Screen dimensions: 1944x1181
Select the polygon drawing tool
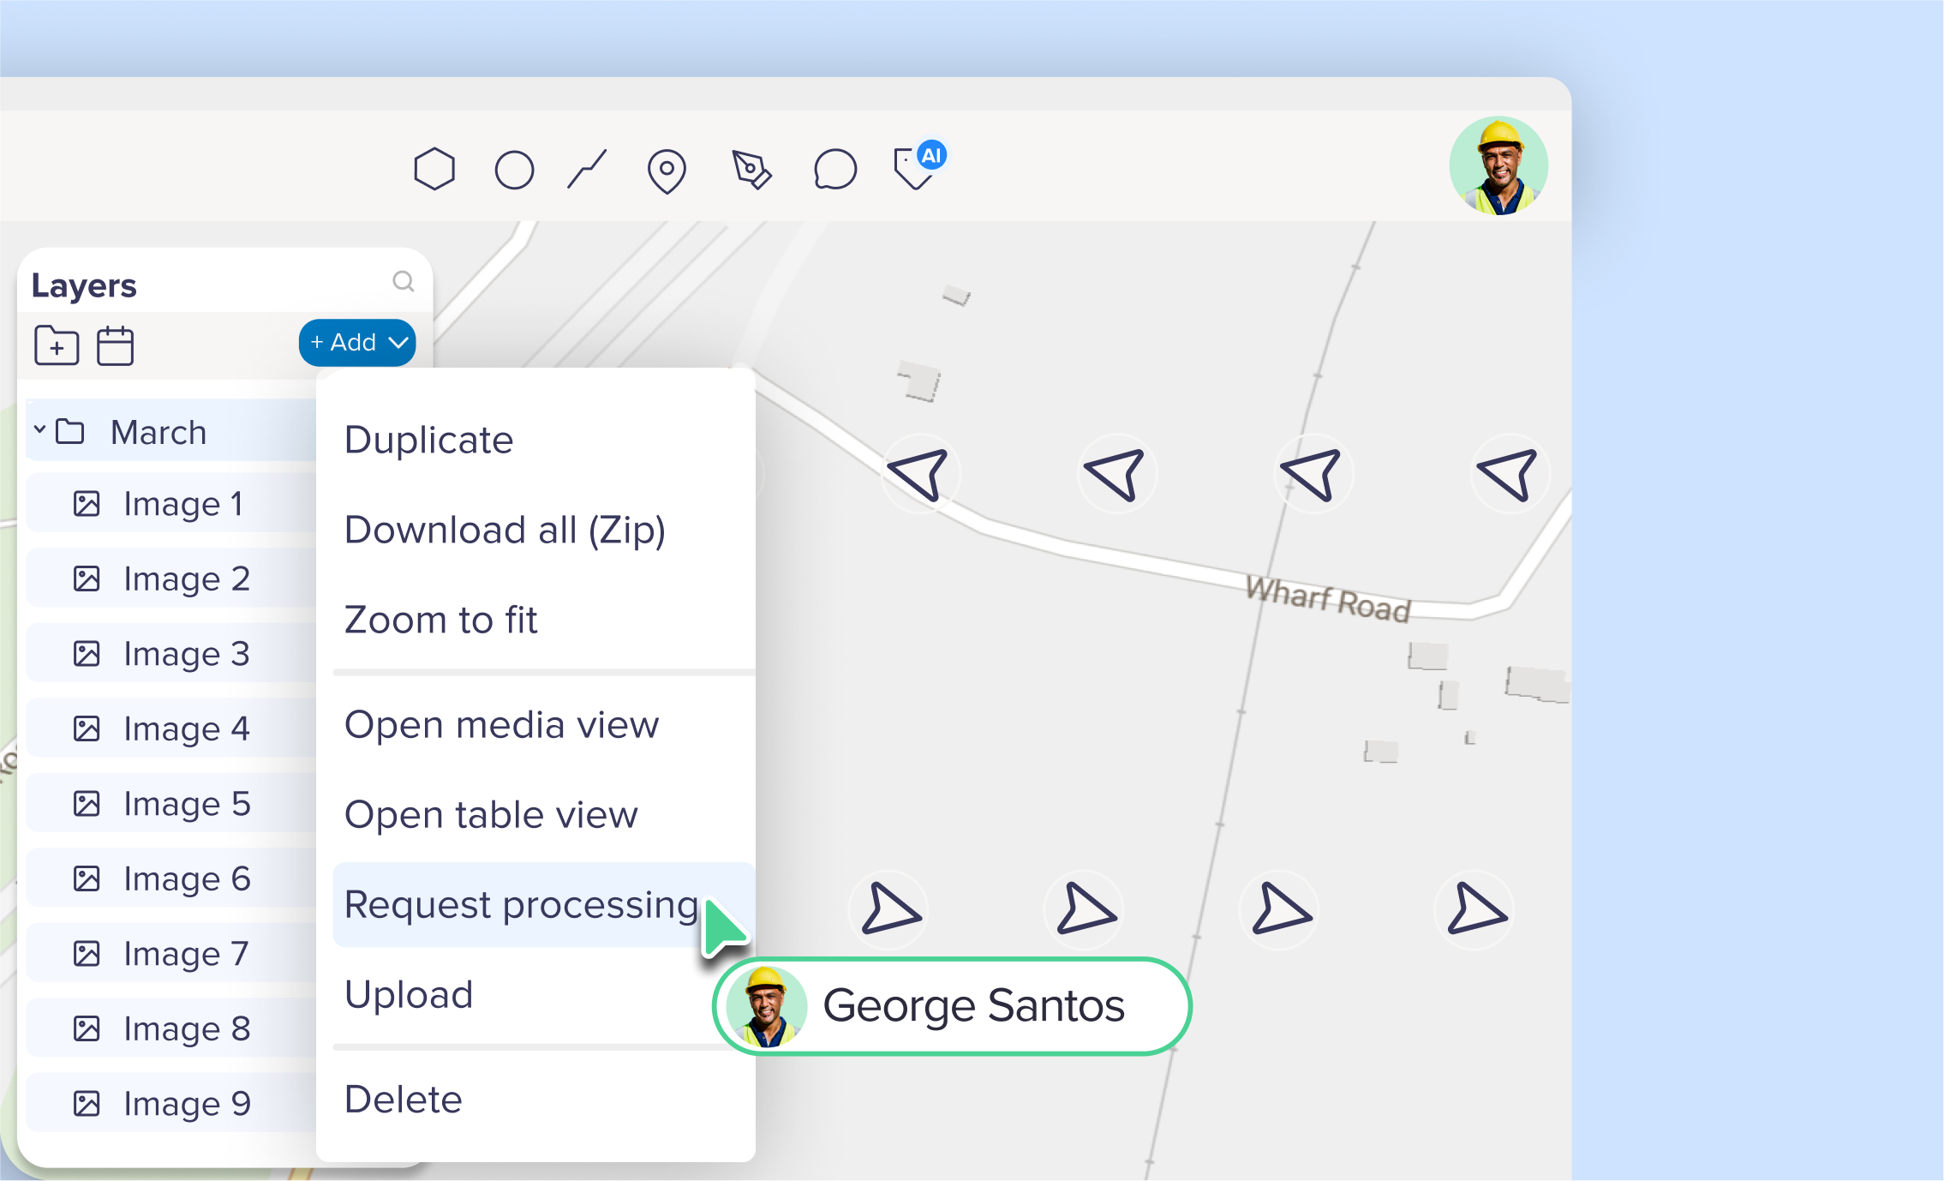[434, 169]
